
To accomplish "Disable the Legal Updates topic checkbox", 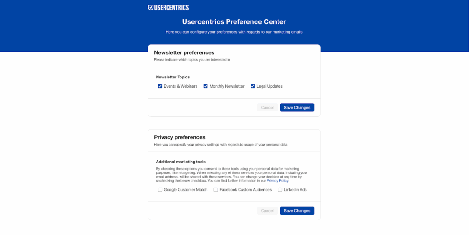I will point(253,86).
